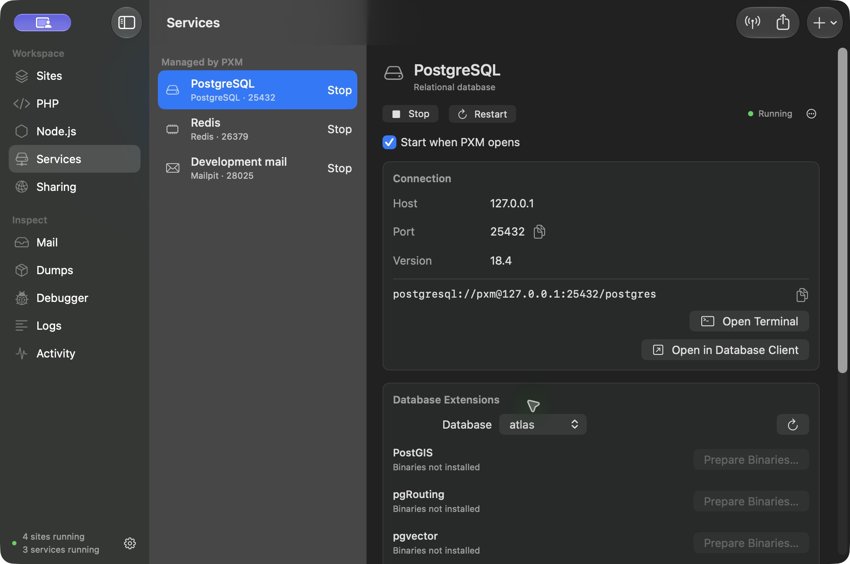This screenshot has height=564, width=850.
Task: Select the Redis row in services list
Action: tap(258, 129)
